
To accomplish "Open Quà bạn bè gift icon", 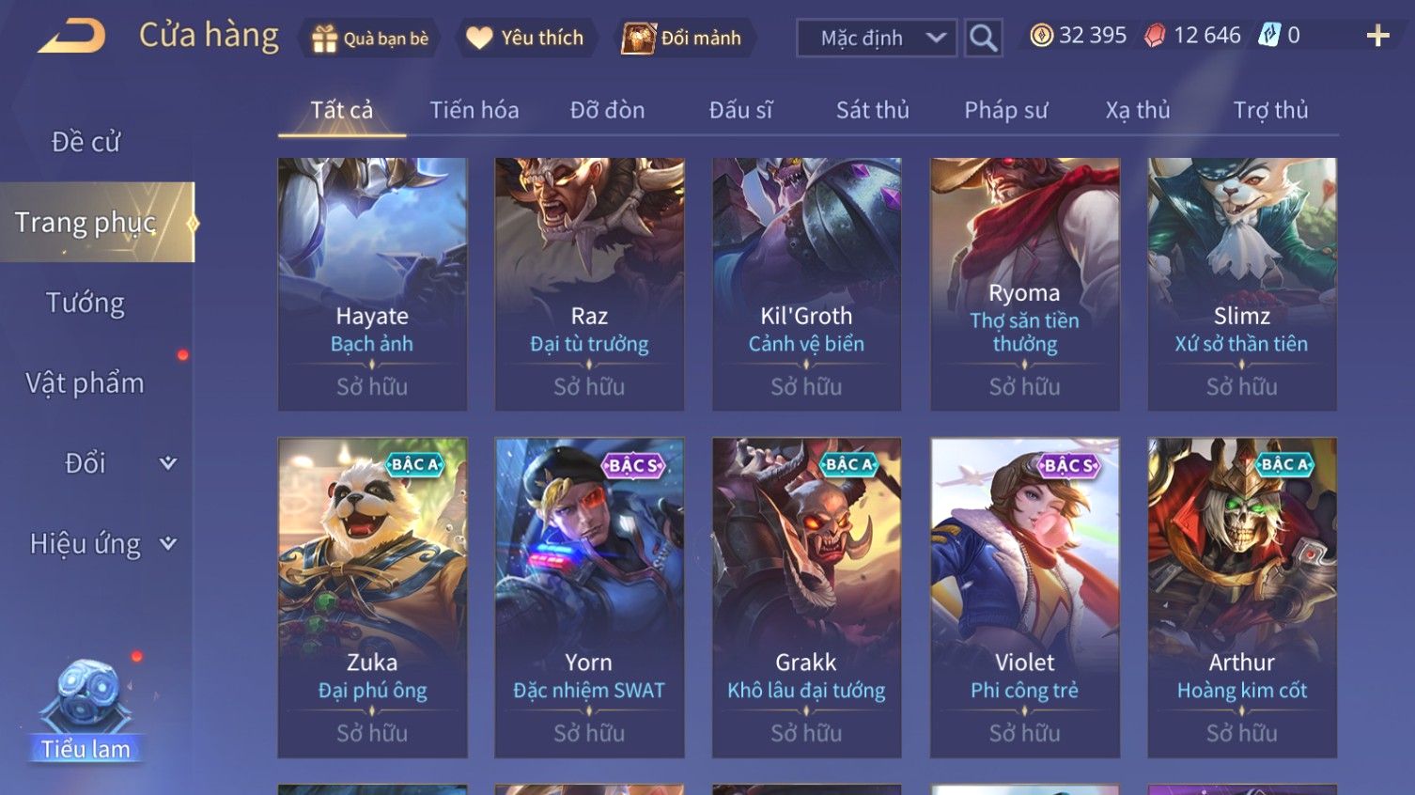I will click(323, 39).
